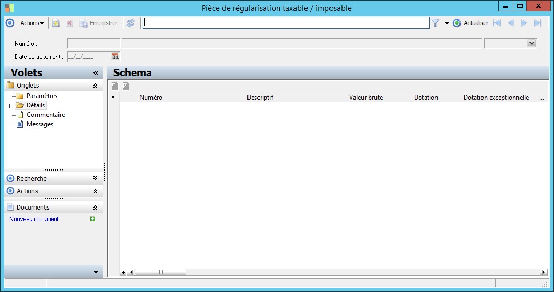The height and width of the screenshot is (292, 554).
Task: Collapse the Onglets section
Action: (95, 86)
